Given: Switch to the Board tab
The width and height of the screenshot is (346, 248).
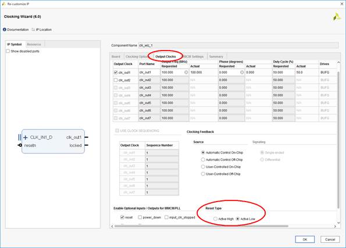Looking at the screenshot, I should (x=116, y=57).
